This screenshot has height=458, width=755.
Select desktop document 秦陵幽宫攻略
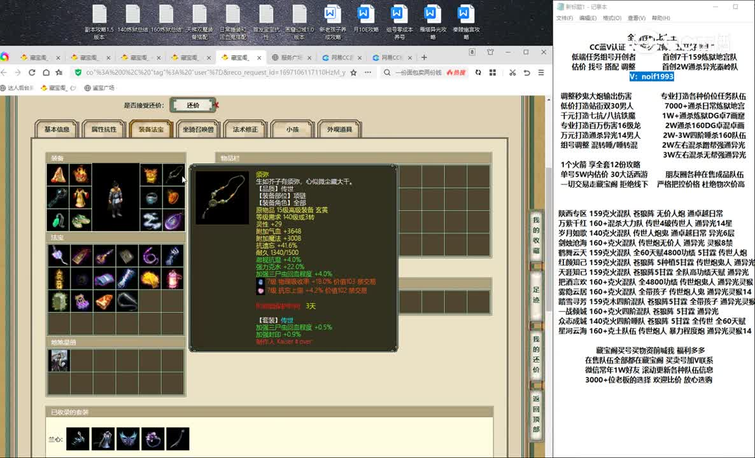click(466, 23)
